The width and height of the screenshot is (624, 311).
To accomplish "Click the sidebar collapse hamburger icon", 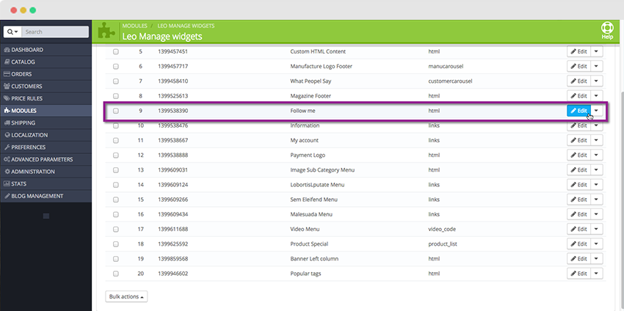I will [46, 216].
